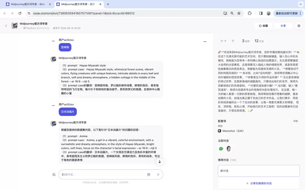Screen dimensions: 305x190
Task: Click the plus attachment icon in input
Action: (149, 175)
